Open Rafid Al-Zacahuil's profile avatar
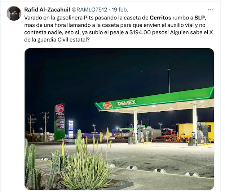Screen dimensions: 225x192 click(14, 13)
